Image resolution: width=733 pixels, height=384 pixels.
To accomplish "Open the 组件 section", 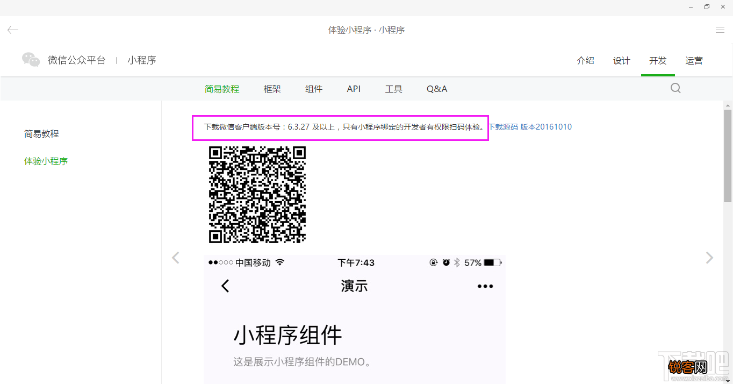I will coord(314,89).
